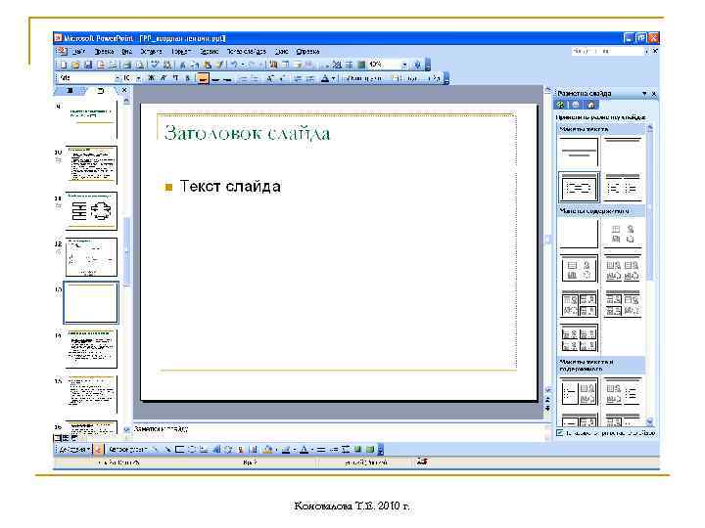
Task: Click the Open file folder icon
Action: click(x=75, y=65)
